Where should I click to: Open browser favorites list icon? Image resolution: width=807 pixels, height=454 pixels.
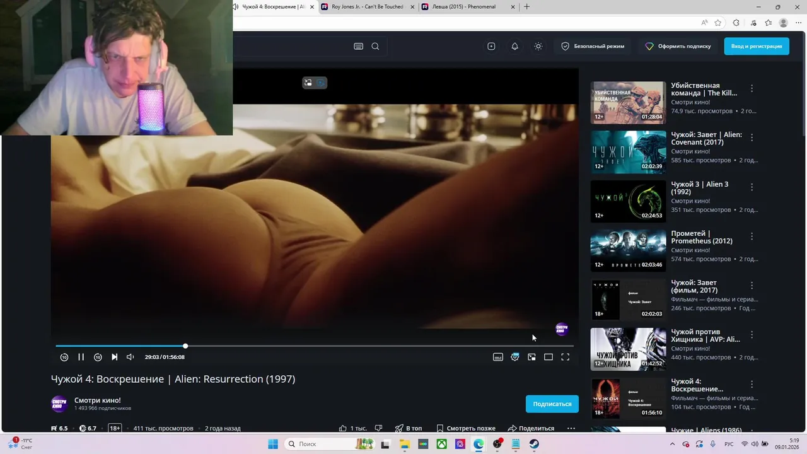pyautogui.click(x=768, y=23)
